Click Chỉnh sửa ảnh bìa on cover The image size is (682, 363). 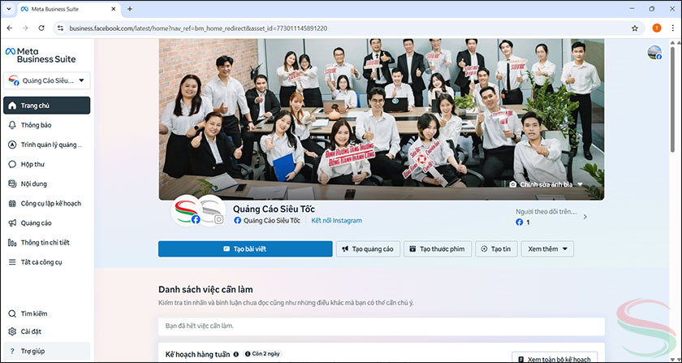(546, 184)
